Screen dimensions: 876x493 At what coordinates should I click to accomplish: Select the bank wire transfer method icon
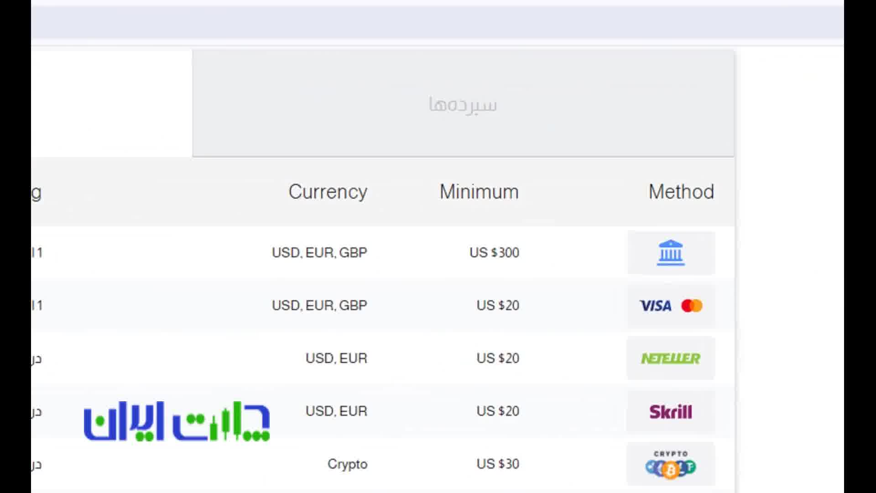[671, 252]
